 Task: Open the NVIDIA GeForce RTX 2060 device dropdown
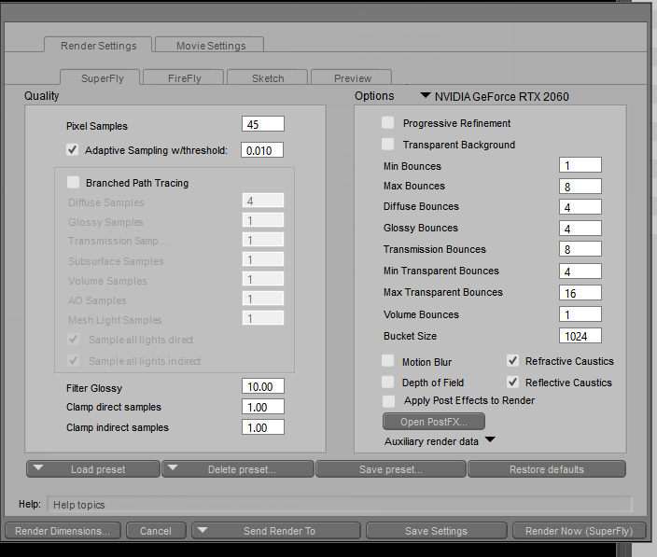[x=426, y=96]
